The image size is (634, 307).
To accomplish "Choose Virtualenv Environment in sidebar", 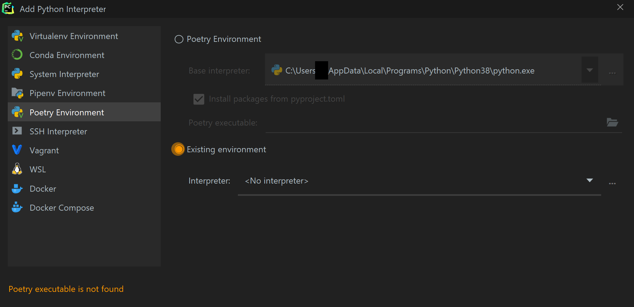I will [84, 36].
